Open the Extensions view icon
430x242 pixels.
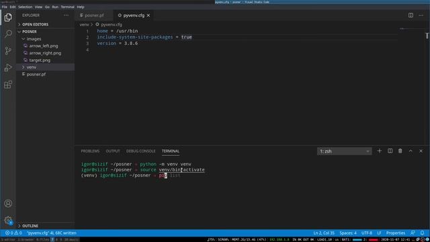click(8, 85)
